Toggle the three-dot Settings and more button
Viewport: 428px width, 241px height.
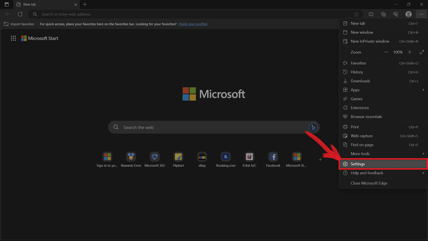pyautogui.click(x=421, y=14)
